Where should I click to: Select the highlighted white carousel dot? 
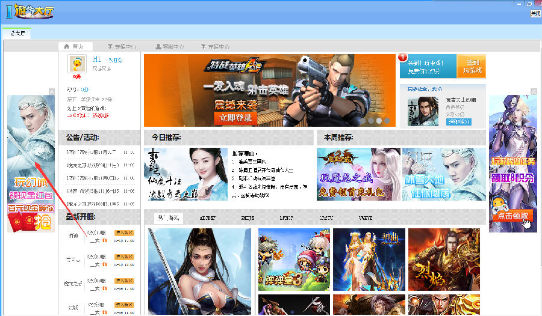coord(379,121)
